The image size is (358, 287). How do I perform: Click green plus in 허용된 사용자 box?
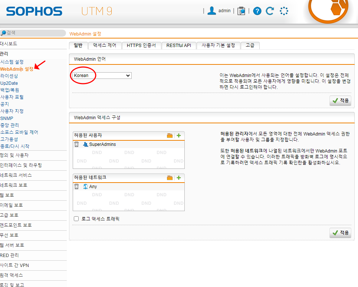click(x=179, y=136)
